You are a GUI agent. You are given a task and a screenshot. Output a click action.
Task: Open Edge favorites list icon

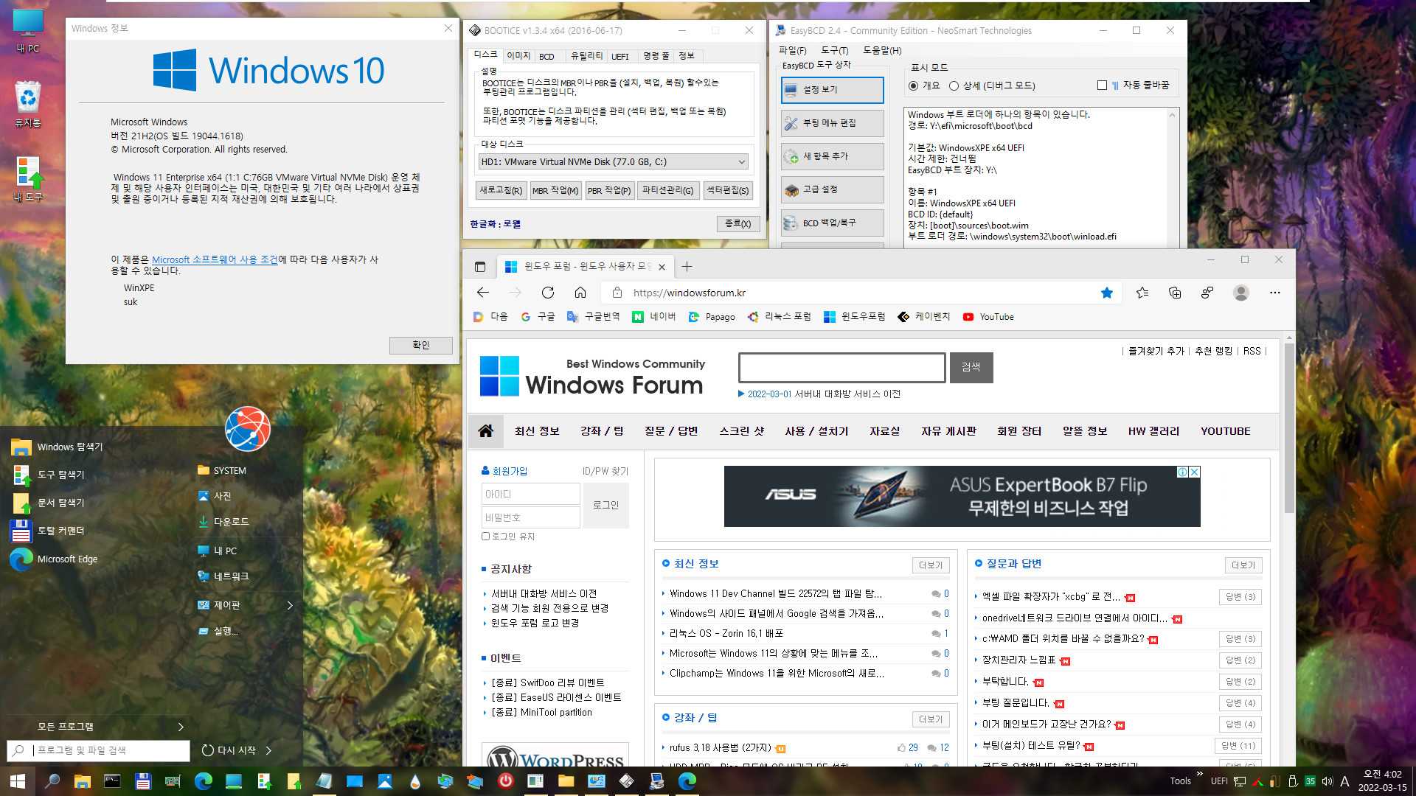[1142, 293]
